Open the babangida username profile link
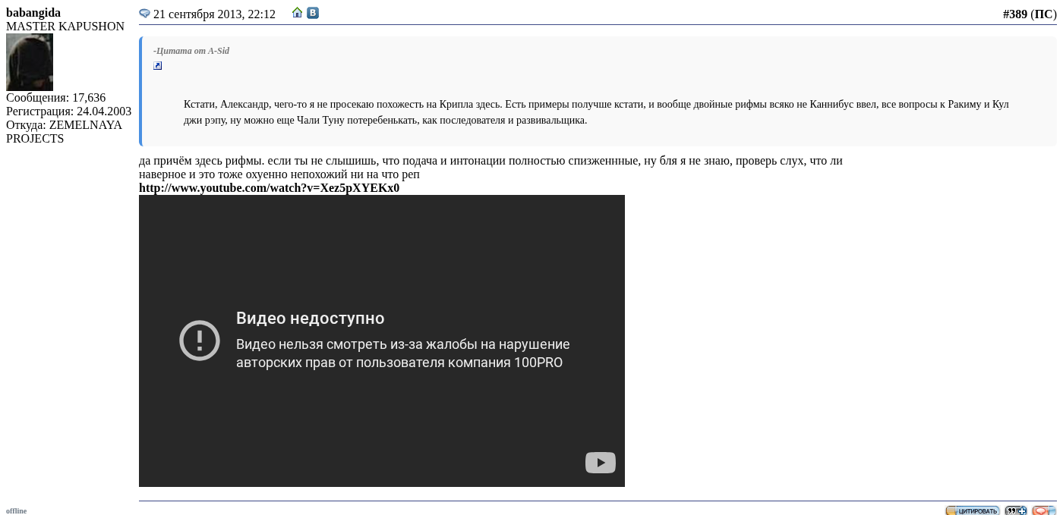 [x=33, y=13]
